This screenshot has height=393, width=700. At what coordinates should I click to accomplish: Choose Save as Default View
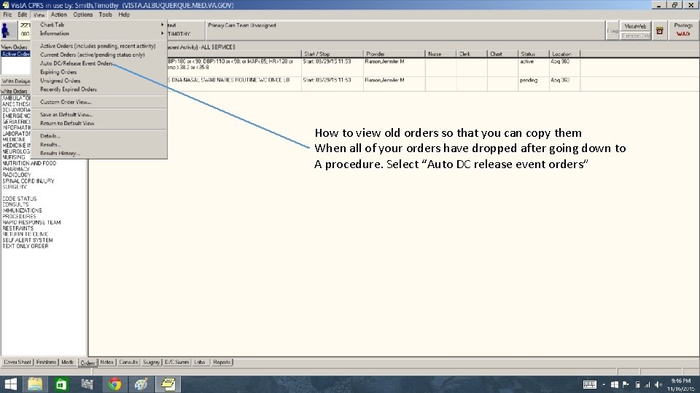66,114
